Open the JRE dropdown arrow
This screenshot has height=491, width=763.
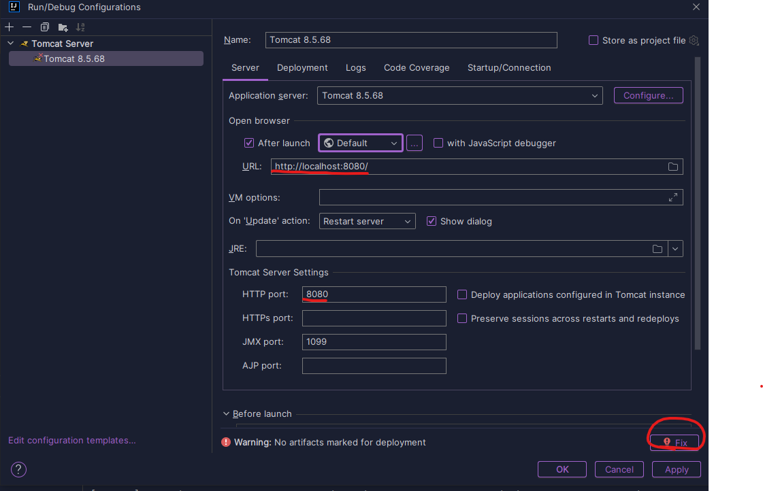[x=675, y=249]
